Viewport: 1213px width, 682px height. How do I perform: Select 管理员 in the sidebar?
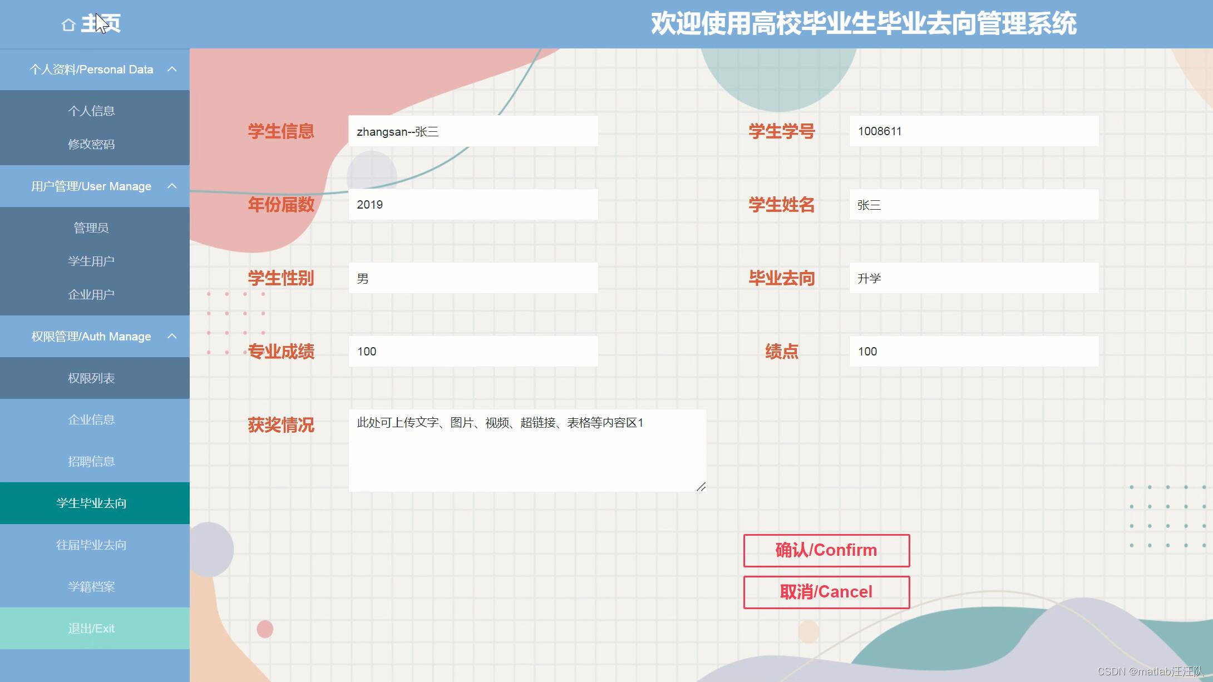(91, 228)
